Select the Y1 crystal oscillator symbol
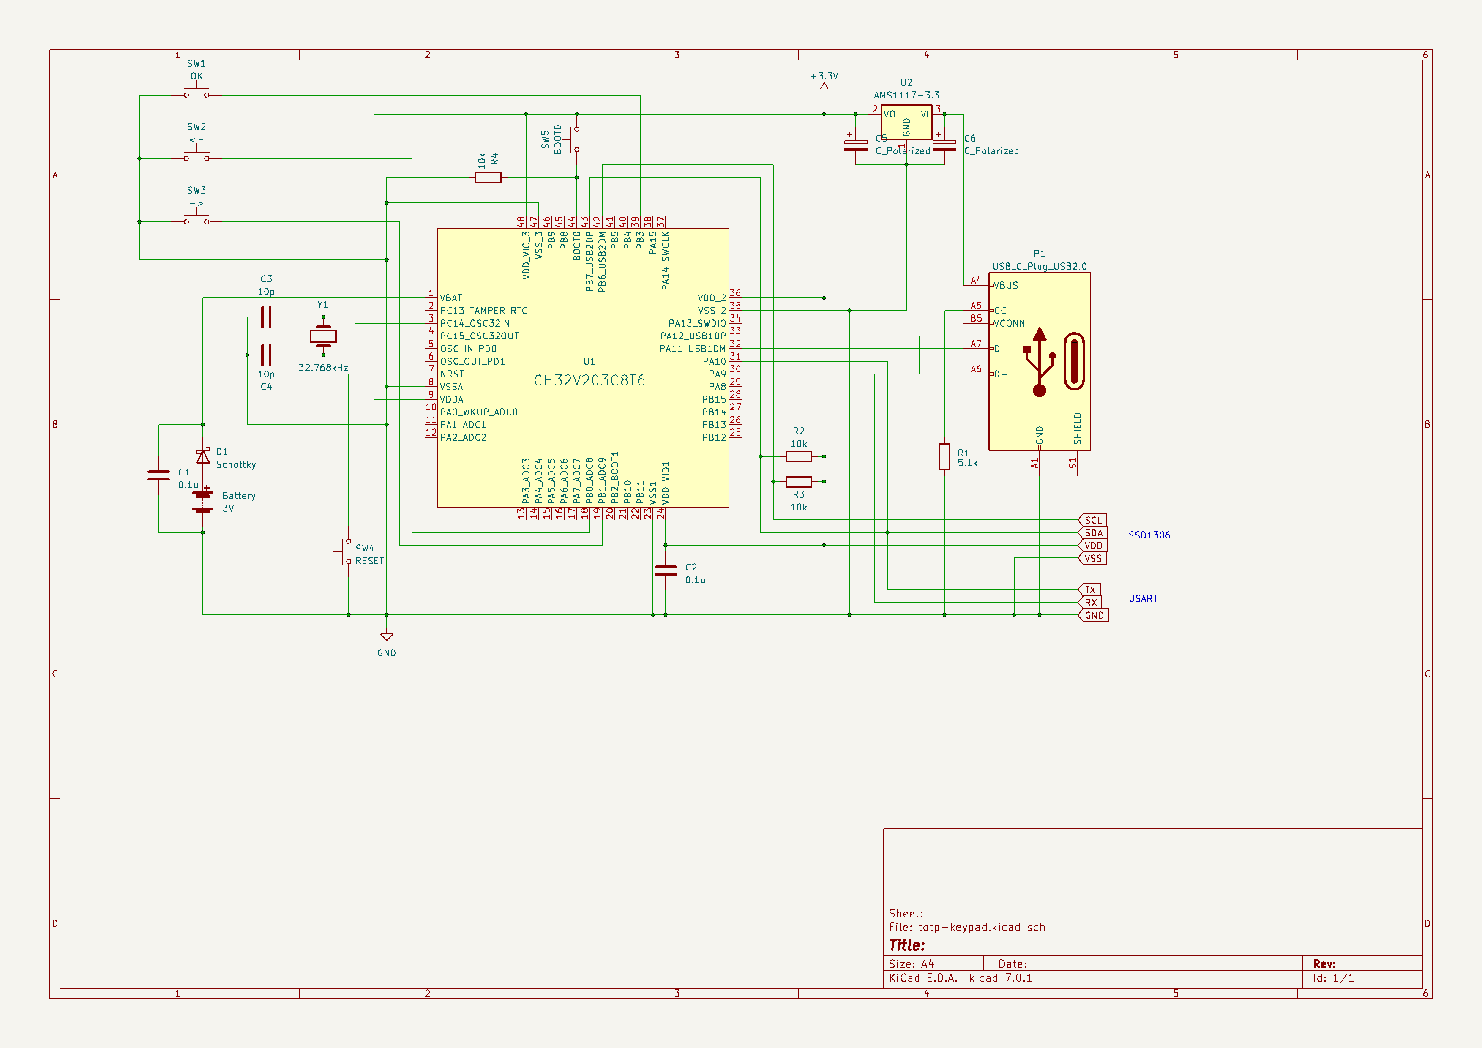This screenshot has height=1048, width=1482. pos(323,336)
